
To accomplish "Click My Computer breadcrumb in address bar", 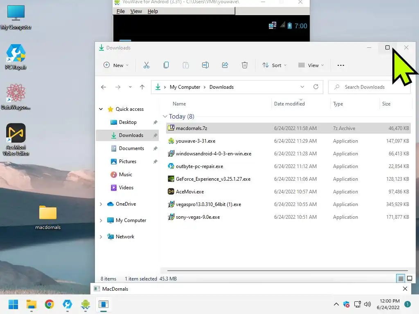I will 185,87.
